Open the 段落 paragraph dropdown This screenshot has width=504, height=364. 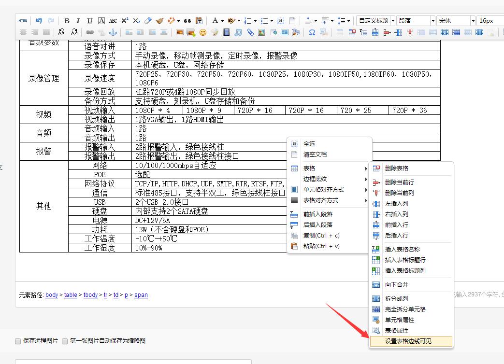point(415,20)
